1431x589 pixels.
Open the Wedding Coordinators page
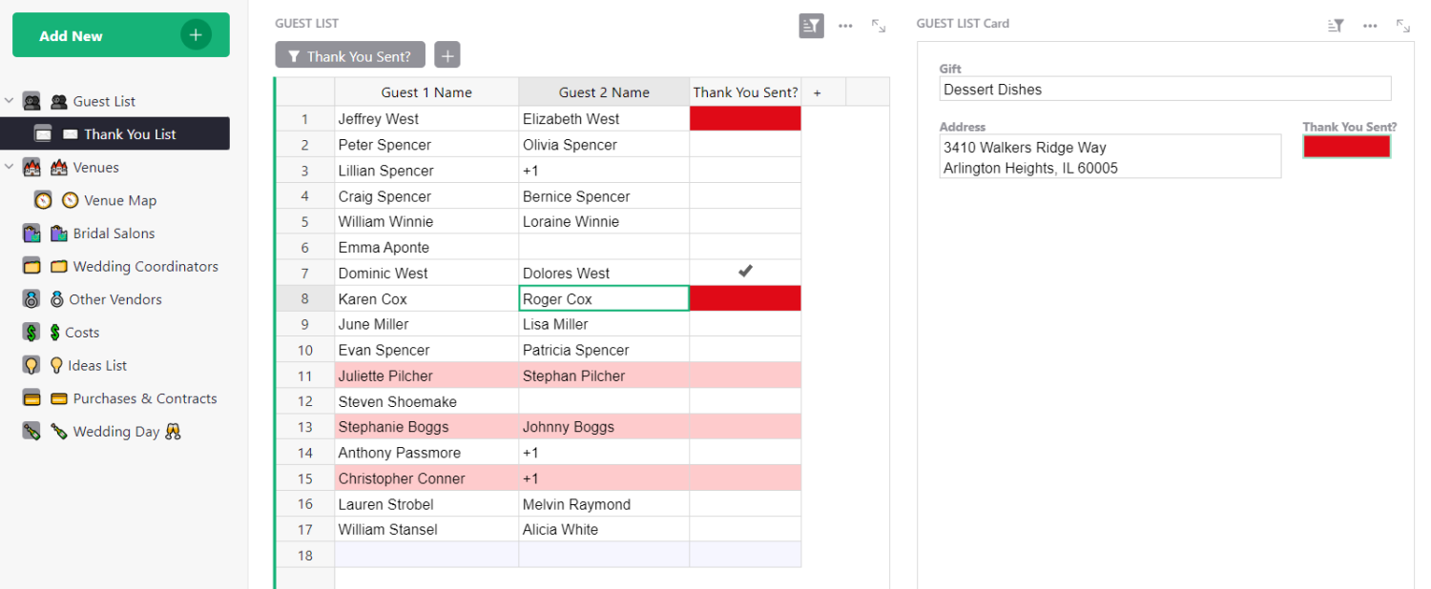tap(146, 266)
